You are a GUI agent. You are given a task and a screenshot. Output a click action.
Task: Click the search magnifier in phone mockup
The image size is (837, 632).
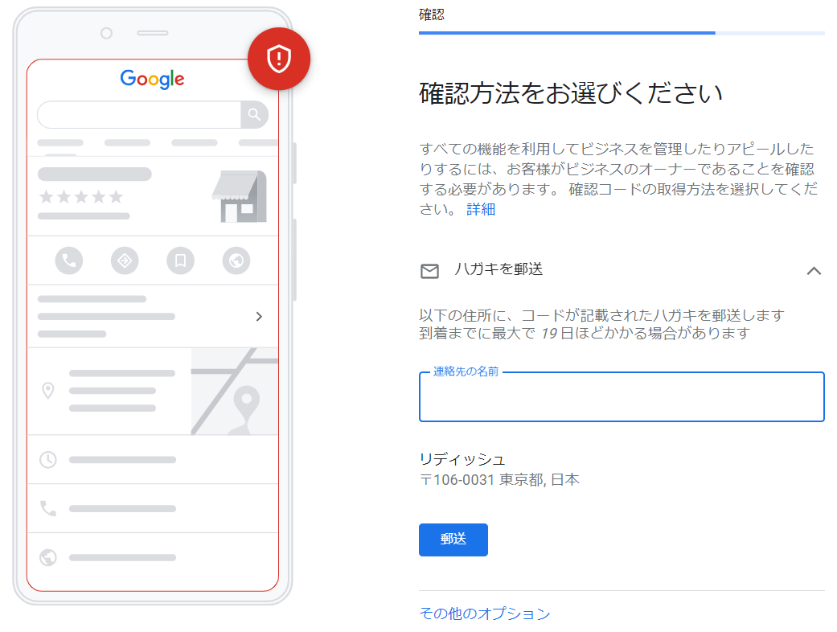pos(254,115)
